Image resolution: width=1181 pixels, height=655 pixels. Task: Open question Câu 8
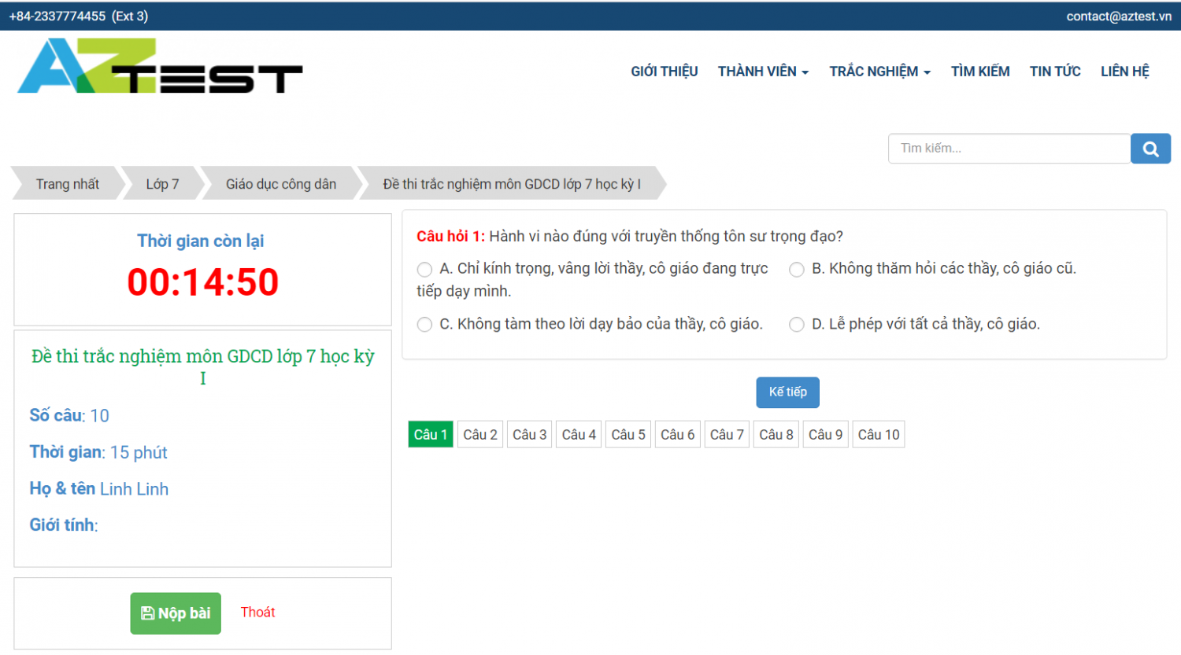tap(776, 435)
